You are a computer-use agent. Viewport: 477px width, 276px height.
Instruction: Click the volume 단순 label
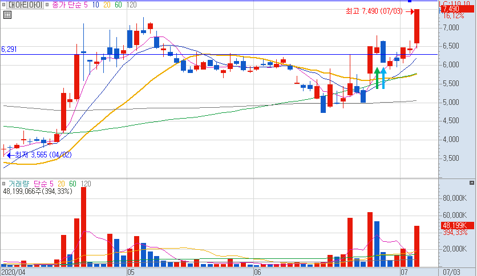(41, 184)
